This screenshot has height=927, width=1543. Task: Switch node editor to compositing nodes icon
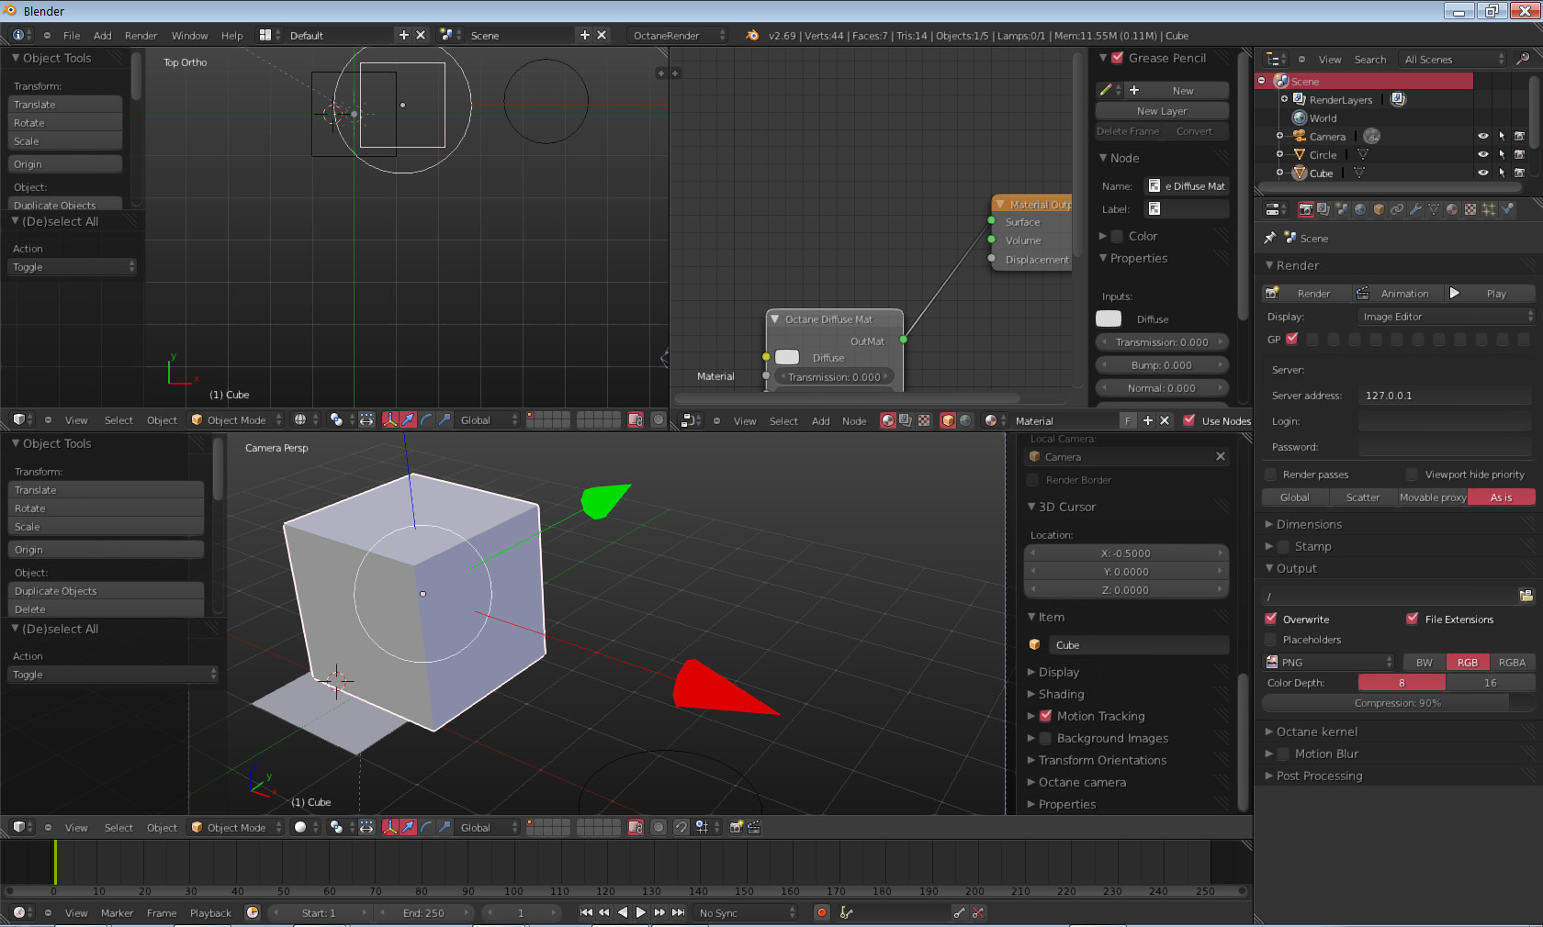point(906,420)
